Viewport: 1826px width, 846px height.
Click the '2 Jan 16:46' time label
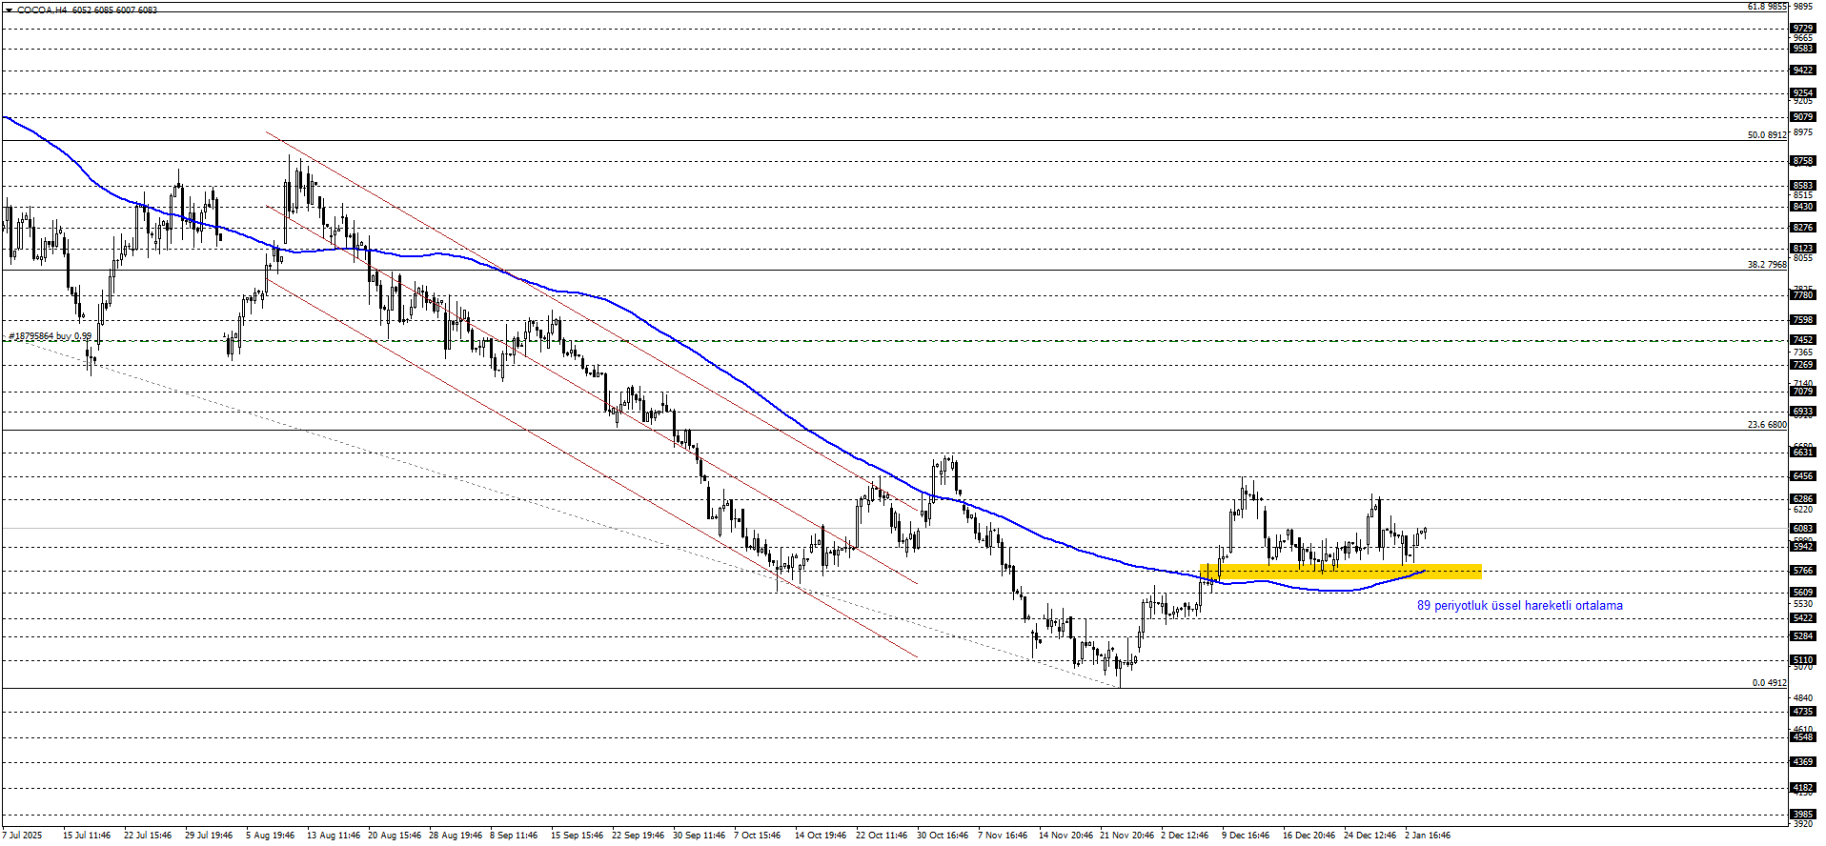coord(1427,836)
